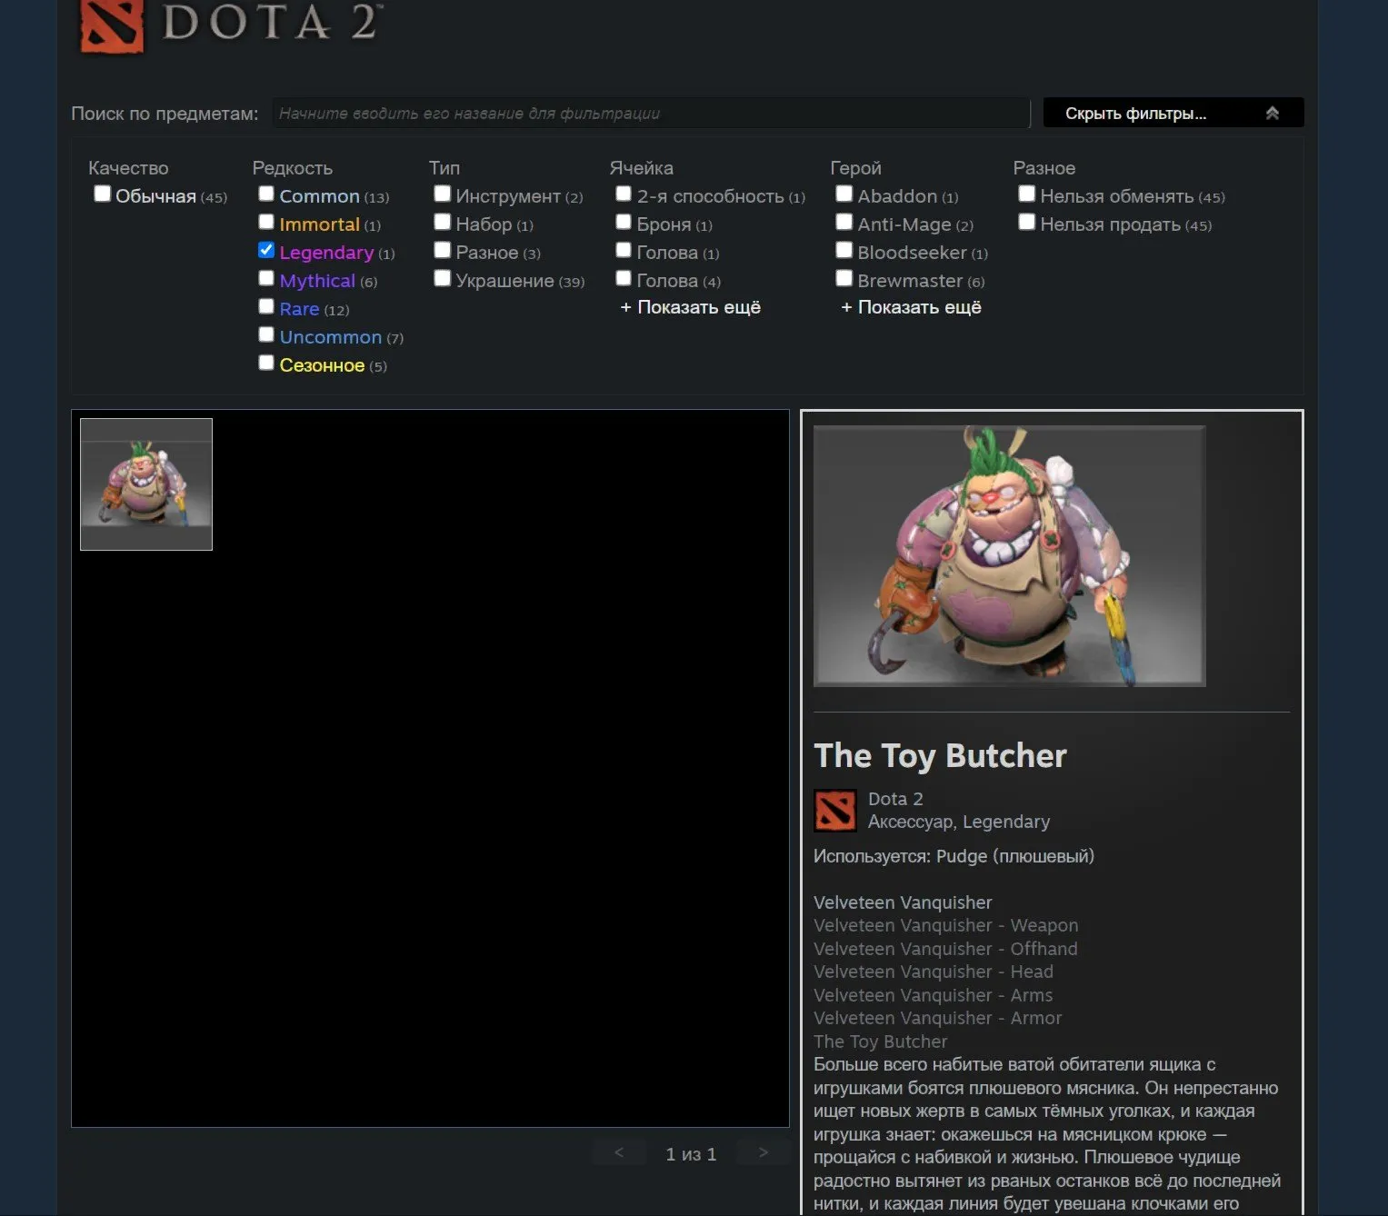Check the Rare rarity filter
1388x1216 pixels.
coord(265,306)
